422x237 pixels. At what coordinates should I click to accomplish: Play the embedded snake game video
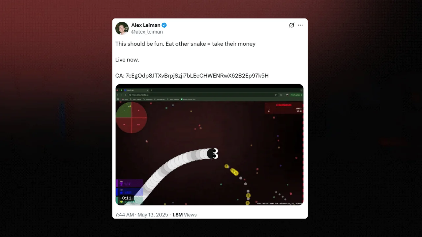coord(209,145)
